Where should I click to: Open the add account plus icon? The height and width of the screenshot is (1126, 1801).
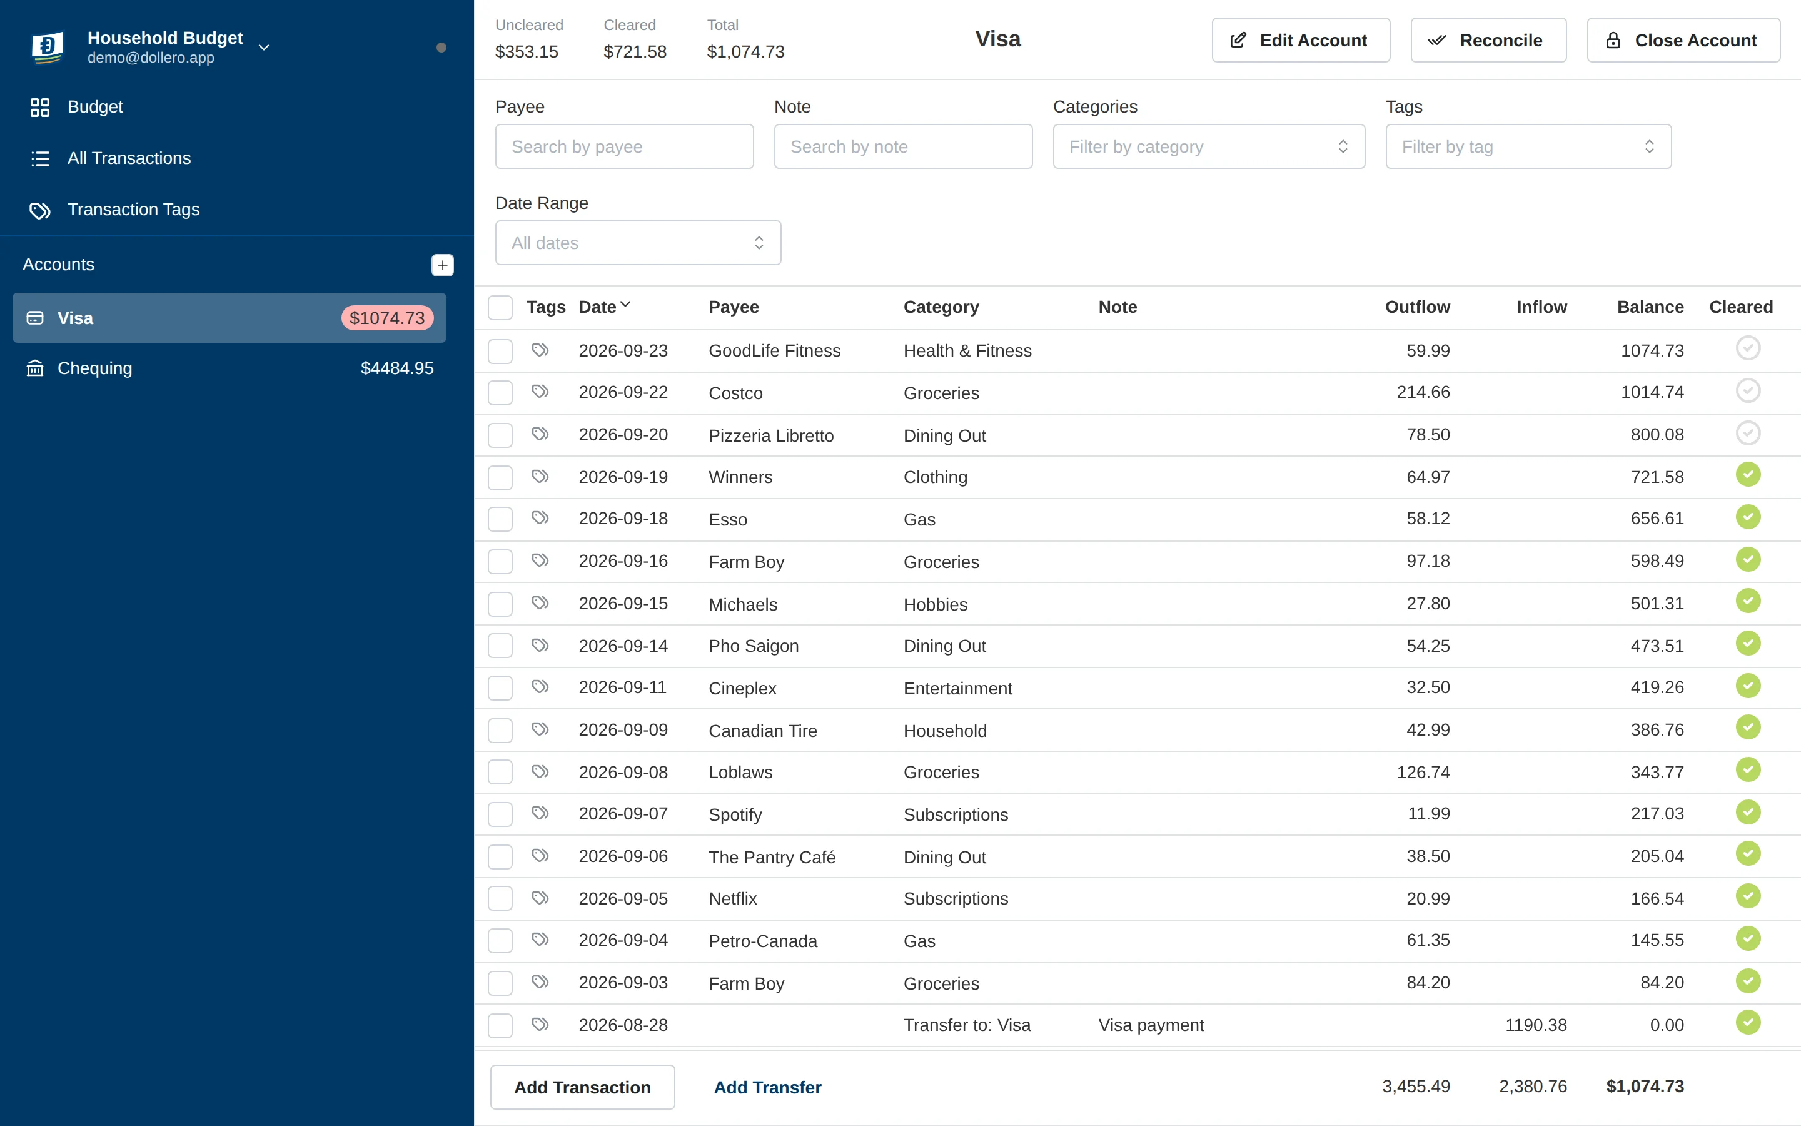[x=442, y=265]
